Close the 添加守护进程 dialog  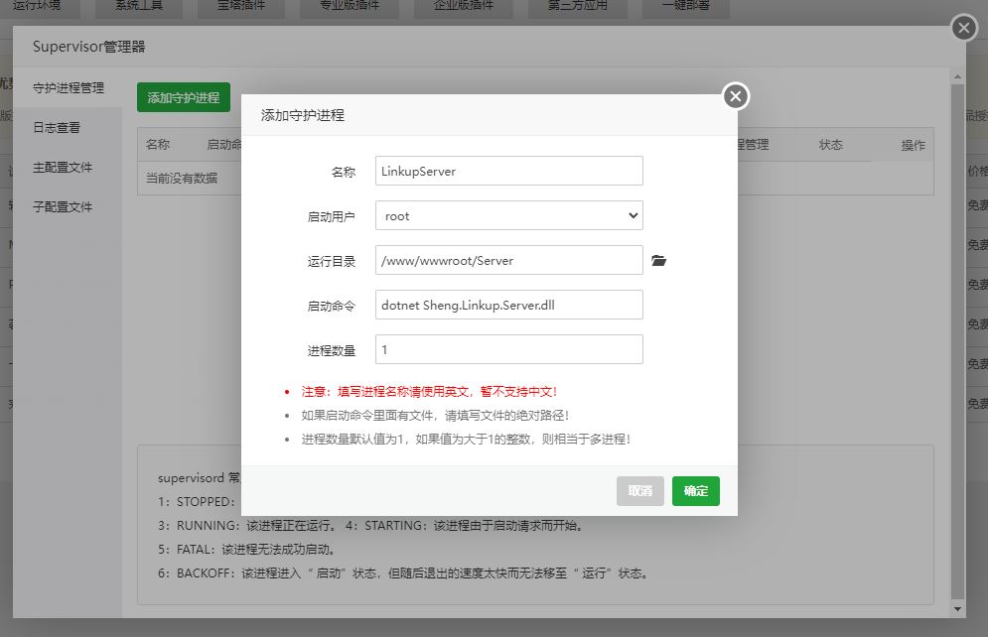point(735,97)
